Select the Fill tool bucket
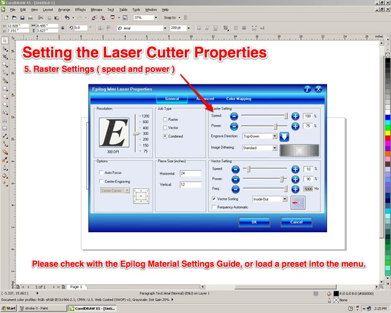The image size is (391, 313). pyautogui.click(x=5, y=176)
